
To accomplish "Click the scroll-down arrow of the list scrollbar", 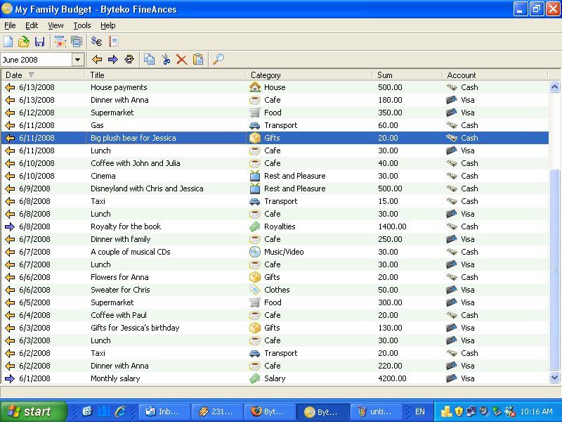I will point(554,378).
